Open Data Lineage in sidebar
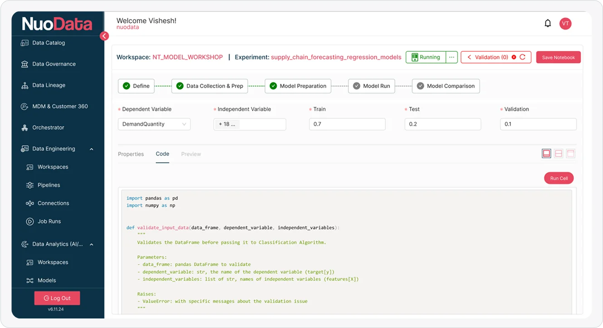Viewport: 603px width, 328px height. [x=49, y=85]
